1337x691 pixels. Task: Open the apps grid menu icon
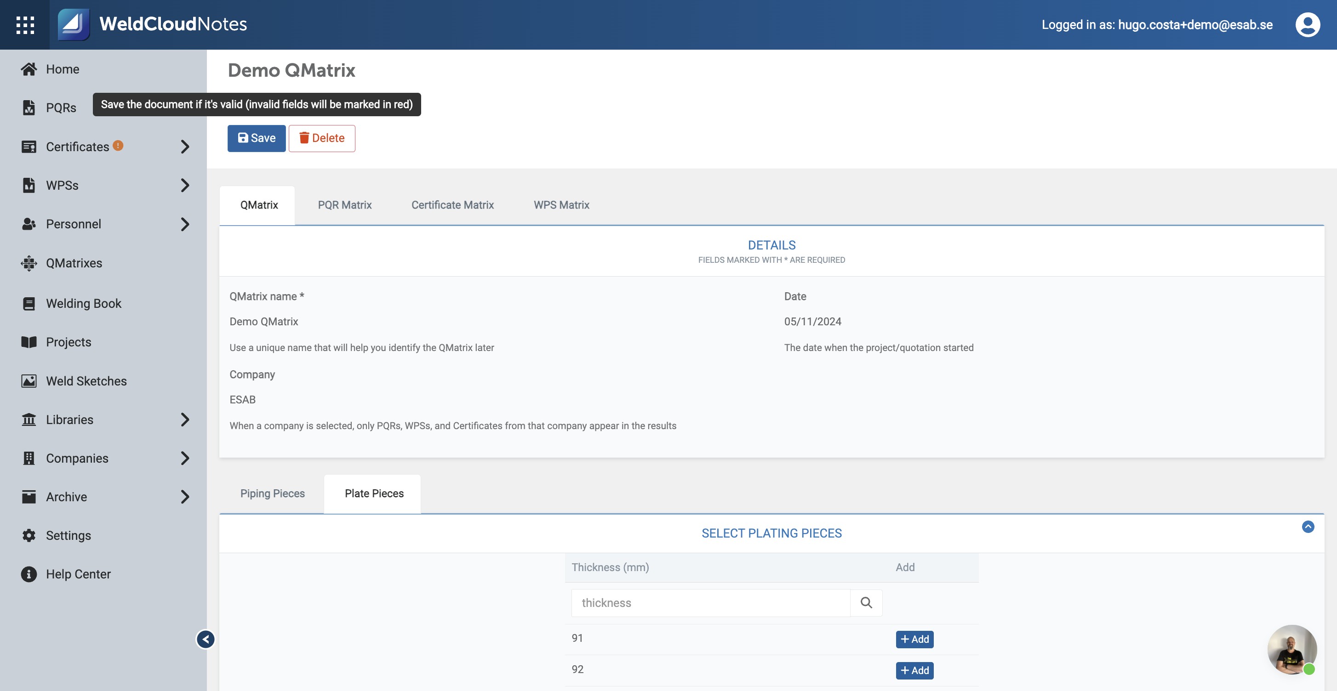click(x=25, y=25)
